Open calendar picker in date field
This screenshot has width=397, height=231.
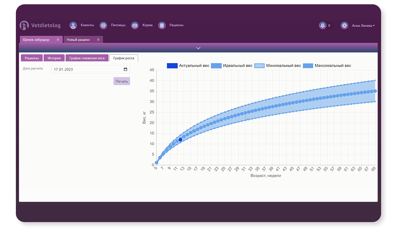[125, 69]
